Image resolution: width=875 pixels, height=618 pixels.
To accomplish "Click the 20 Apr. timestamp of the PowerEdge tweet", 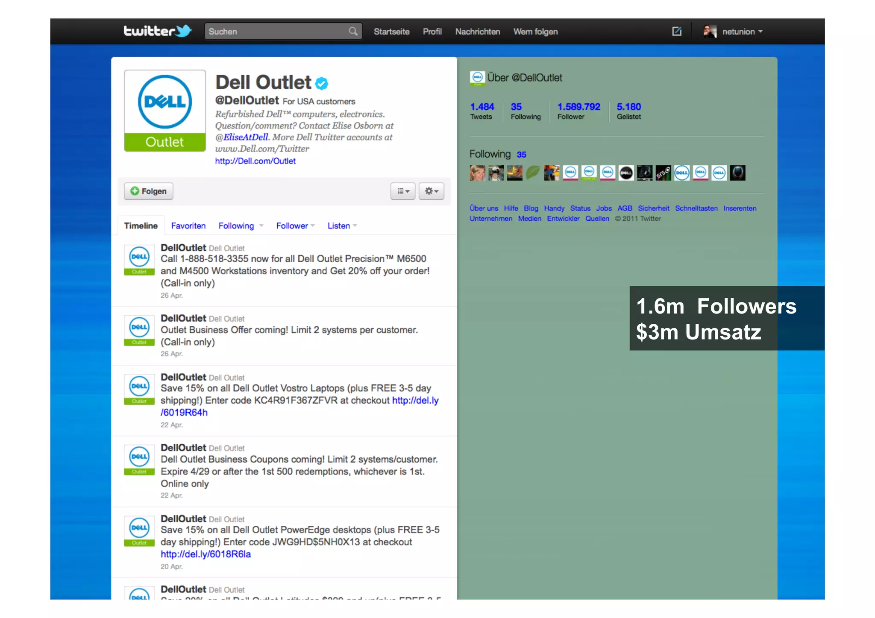I will pyautogui.click(x=171, y=567).
